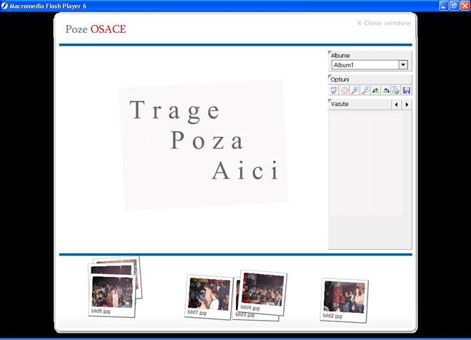Click the X Close window link

click(x=384, y=23)
